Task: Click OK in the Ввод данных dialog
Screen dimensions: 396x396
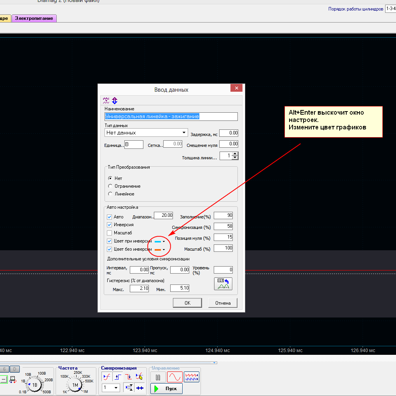Action: (187, 303)
